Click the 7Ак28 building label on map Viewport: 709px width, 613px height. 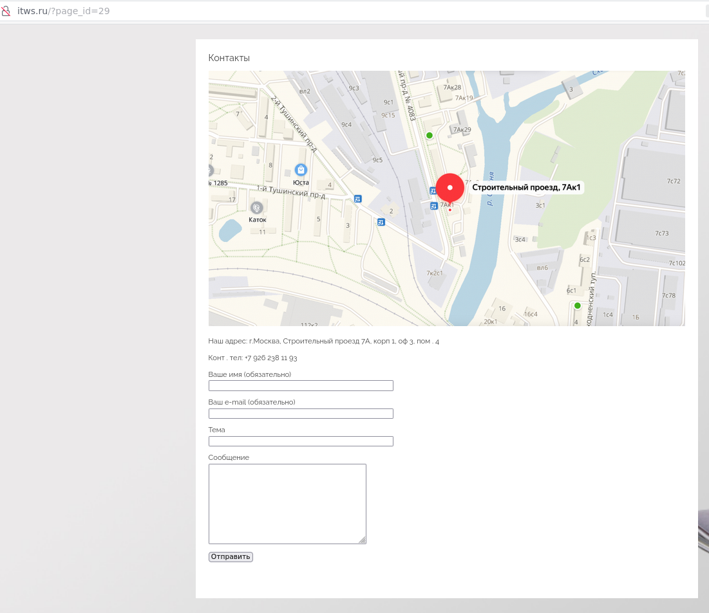coord(452,87)
